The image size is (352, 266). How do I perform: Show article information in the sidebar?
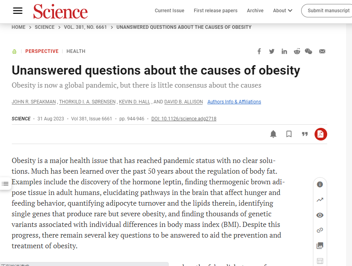tap(320, 184)
